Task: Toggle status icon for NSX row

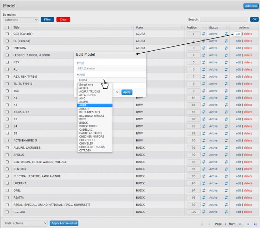Action: pyautogui.click(x=226, y=62)
